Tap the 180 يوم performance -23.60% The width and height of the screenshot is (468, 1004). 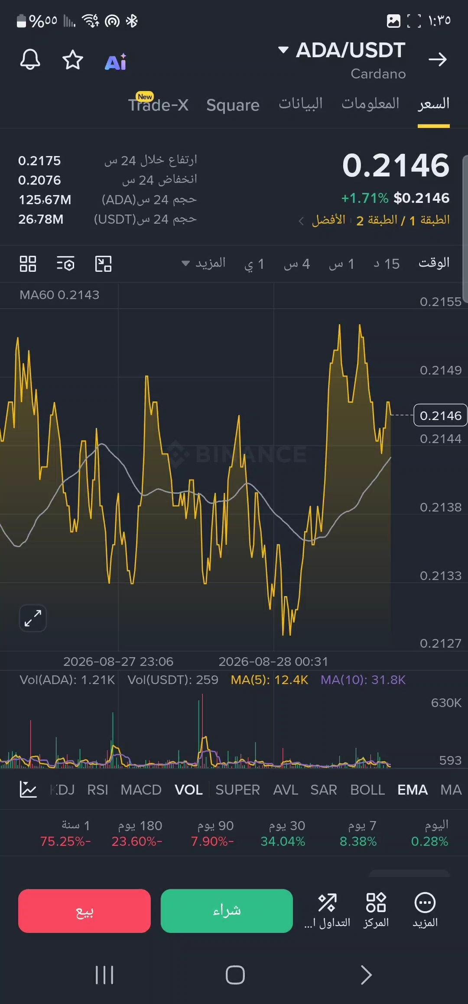click(x=137, y=833)
